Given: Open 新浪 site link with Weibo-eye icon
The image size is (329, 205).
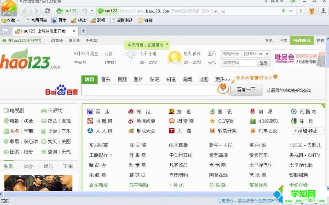Looking at the screenshot, I should 139,111.
